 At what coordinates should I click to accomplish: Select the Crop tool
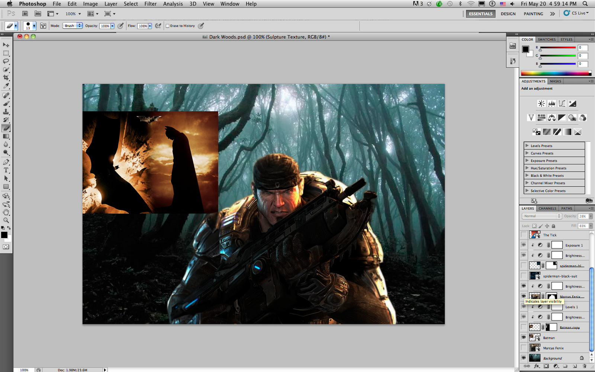[x=6, y=78]
